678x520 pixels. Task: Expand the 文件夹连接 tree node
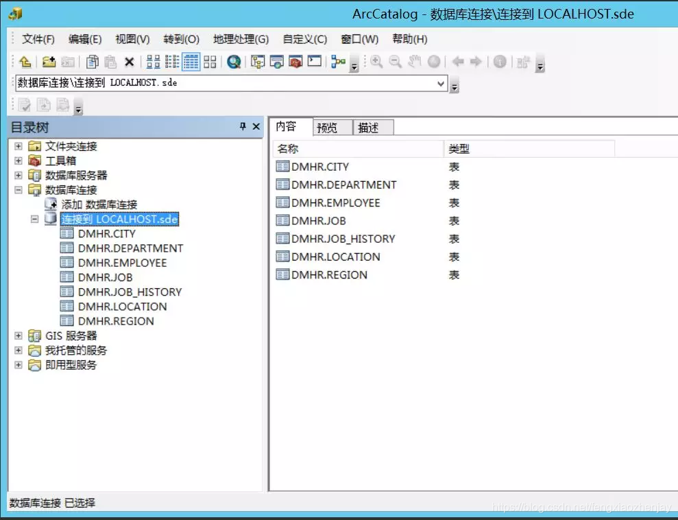(18, 146)
